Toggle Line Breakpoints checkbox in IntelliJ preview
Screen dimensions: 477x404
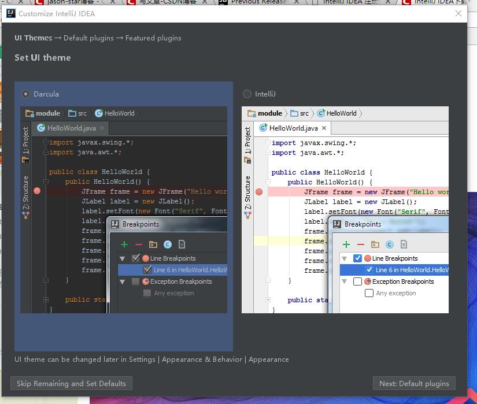[357, 258]
